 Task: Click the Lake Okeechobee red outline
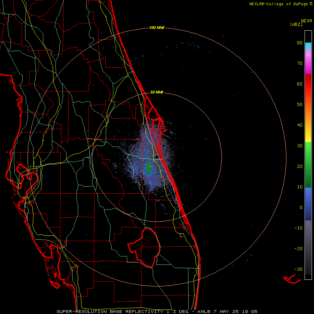pyautogui.click(x=144, y=248)
